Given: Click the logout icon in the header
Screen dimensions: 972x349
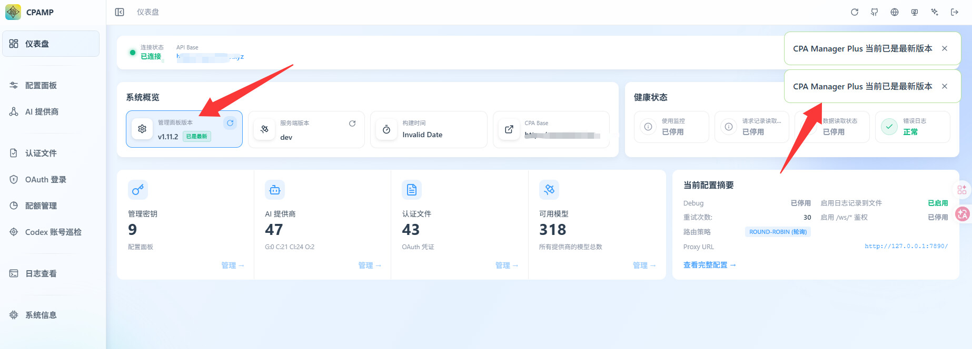Looking at the screenshot, I should coord(955,12).
